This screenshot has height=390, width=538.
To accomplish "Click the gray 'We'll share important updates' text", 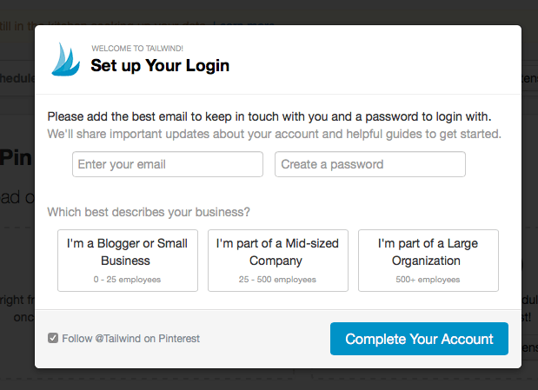I will (274, 134).
